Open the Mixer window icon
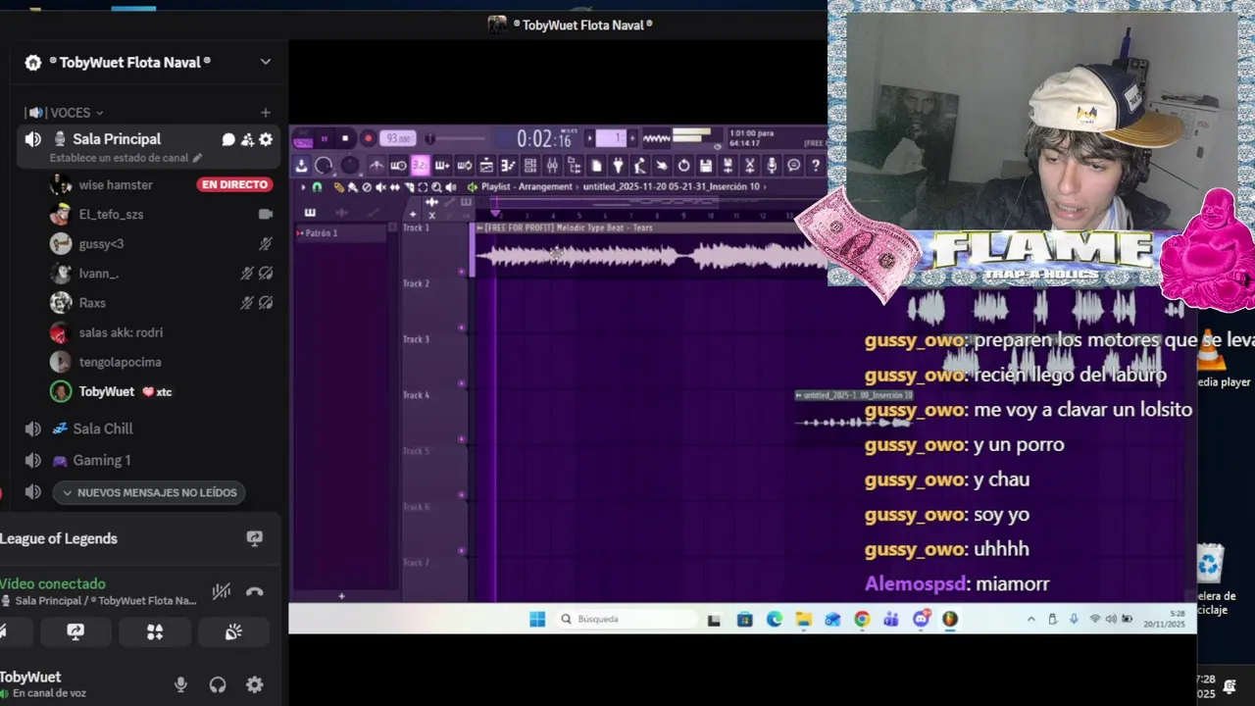 click(x=552, y=165)
